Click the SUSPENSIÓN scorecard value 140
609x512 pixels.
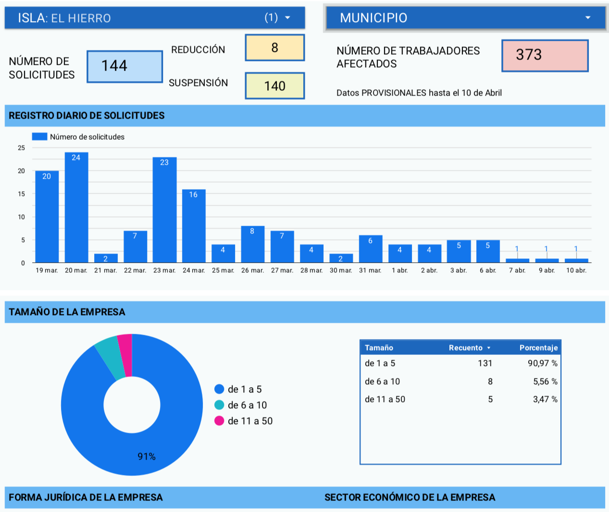coord(274,85)
